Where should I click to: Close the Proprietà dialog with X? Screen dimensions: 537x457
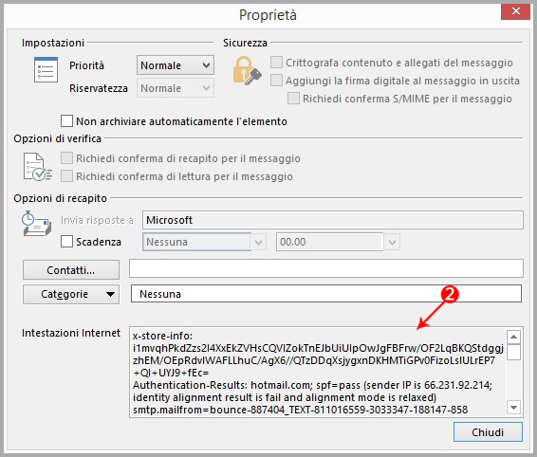point(515,11)
